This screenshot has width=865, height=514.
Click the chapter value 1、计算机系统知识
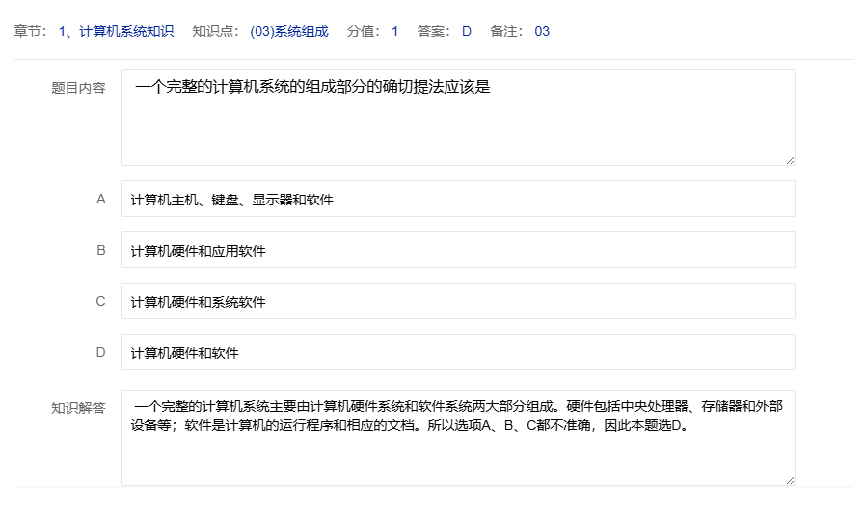tap(116, 31)
